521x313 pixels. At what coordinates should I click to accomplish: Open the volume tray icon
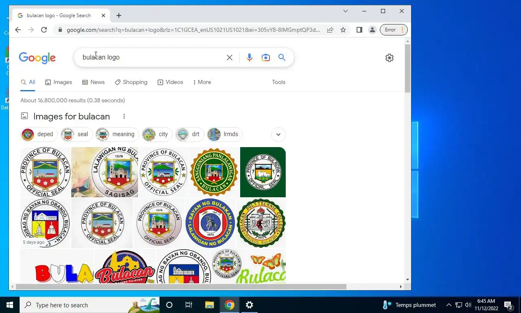pos(468,305)
